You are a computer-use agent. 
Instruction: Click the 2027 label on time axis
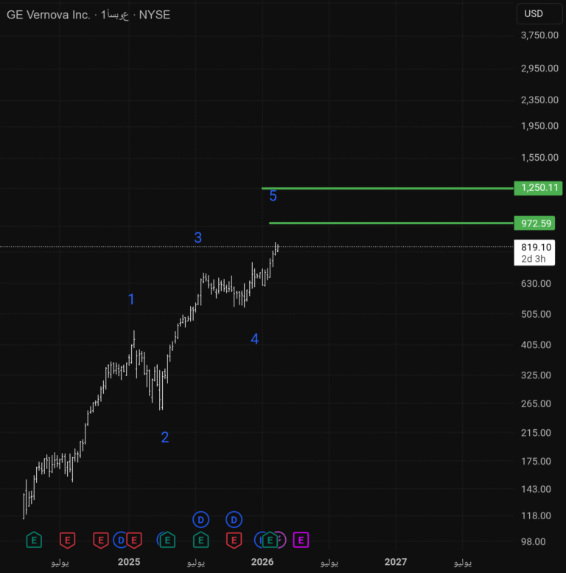[396, 562]
